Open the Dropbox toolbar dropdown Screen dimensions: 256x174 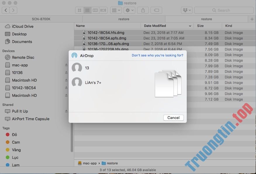tap(187, 10)
